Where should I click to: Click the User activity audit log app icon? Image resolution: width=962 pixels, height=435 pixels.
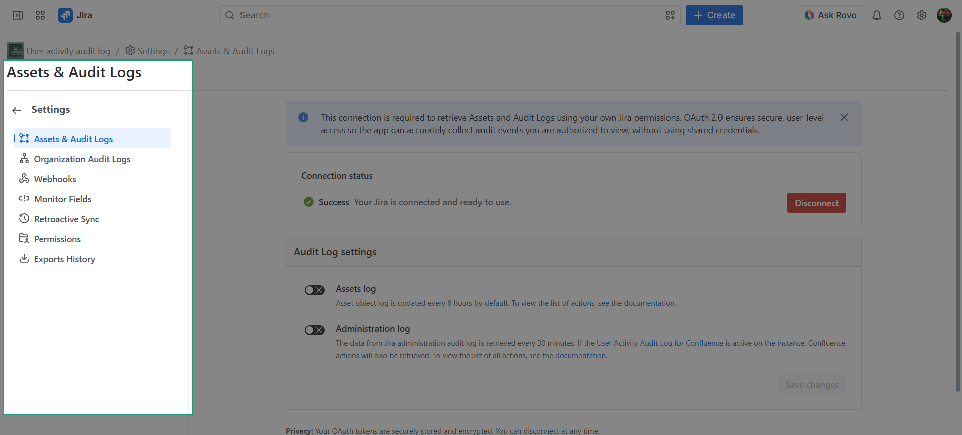tap(15, 50)
